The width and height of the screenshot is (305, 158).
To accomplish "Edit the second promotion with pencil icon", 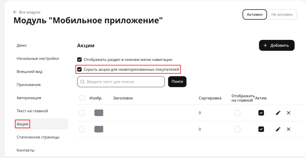I will tap(278, 129).
